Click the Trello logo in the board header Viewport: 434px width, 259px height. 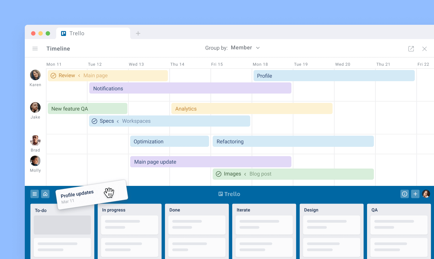click(x=229, y=194)
